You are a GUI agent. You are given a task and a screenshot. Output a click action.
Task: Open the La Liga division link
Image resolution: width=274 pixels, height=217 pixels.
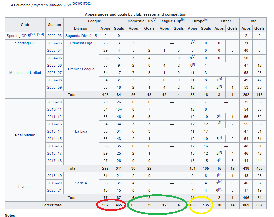pos(81,131)
